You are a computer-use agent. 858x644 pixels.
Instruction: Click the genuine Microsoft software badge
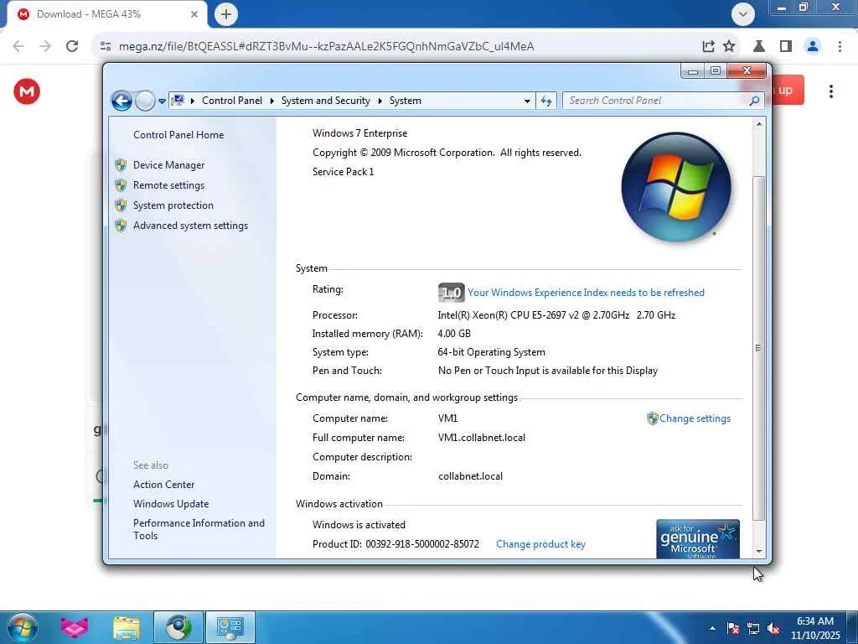pos(698,539)
